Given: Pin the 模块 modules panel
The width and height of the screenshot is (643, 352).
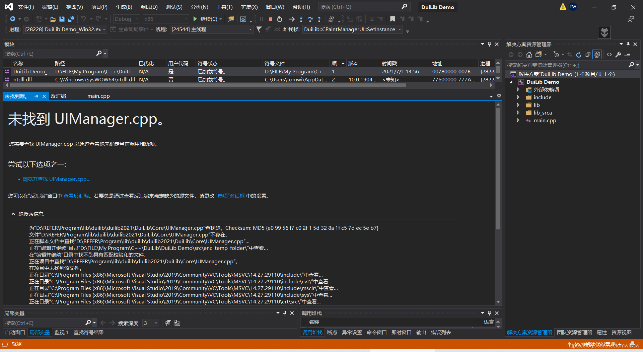Looking at the screenshot, I should pos(490,44).
